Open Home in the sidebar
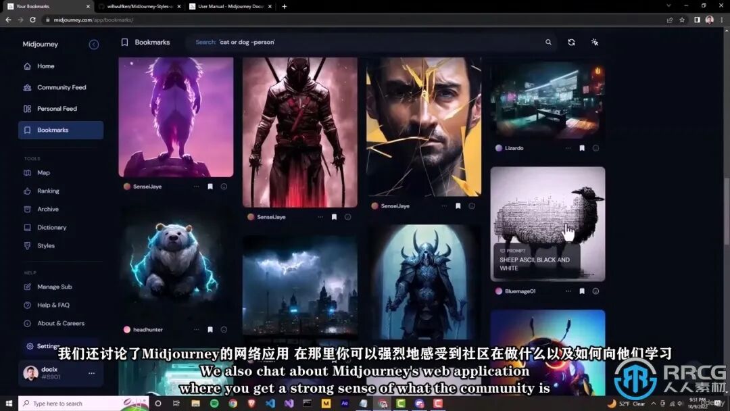The image size is (730, 411). (46, 66)
